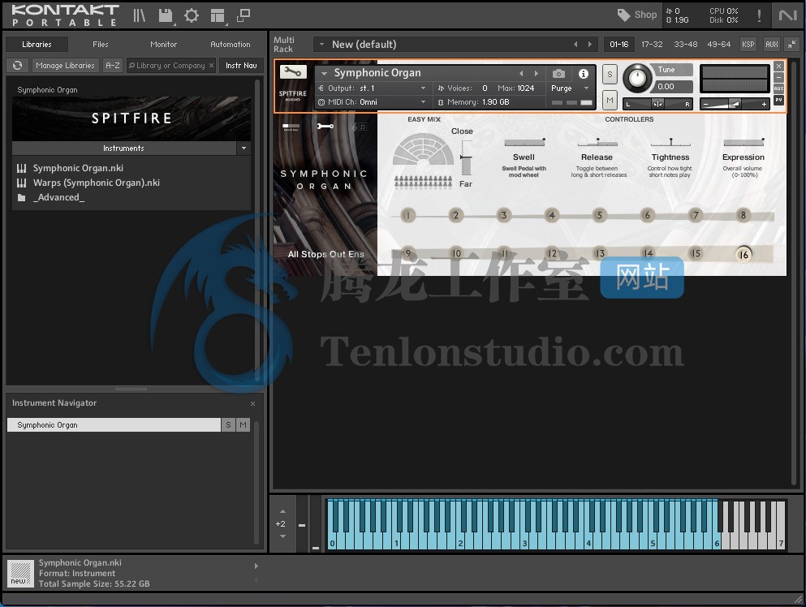Clear the library search field

coord(211,65)
